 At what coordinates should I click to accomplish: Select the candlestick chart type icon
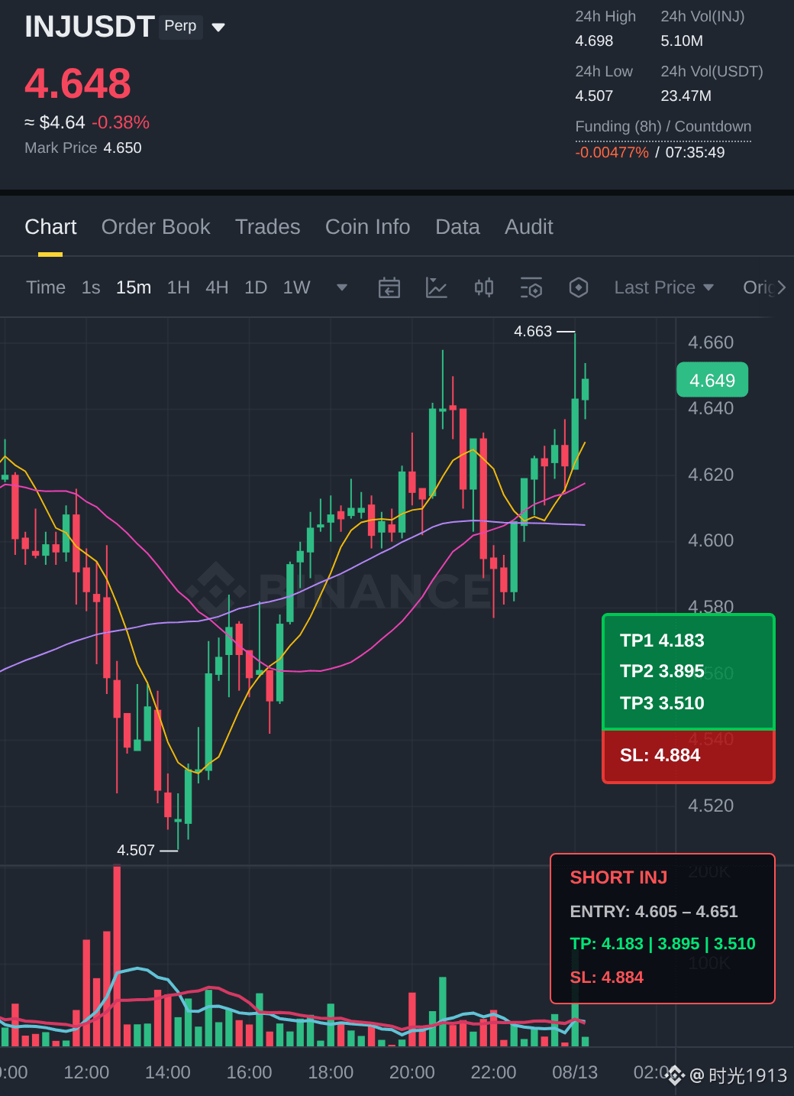tap(484, 287)
